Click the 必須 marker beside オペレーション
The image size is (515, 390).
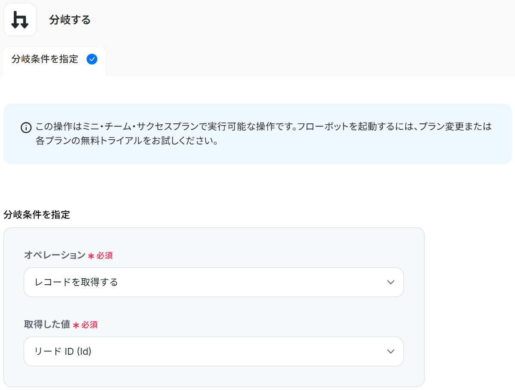point(105,256)
